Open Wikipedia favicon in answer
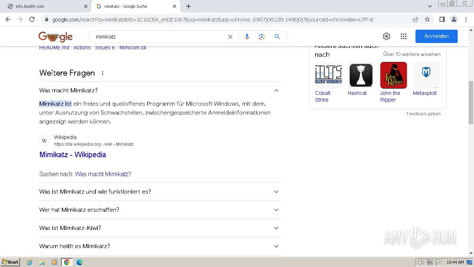The image size is (474, 267). pos(44,141)
